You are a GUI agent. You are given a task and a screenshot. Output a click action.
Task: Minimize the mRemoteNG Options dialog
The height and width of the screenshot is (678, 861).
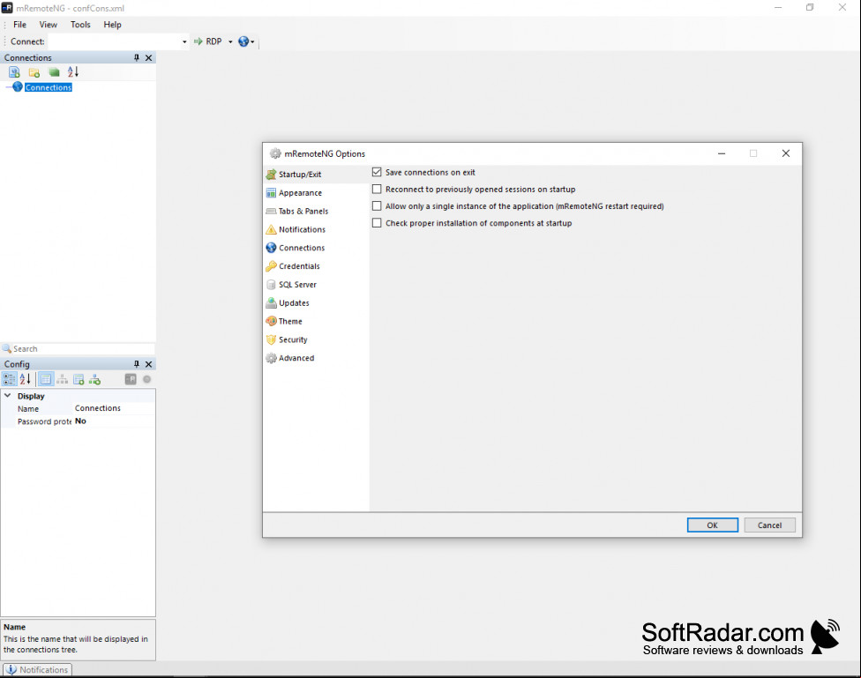click(722, 153)
